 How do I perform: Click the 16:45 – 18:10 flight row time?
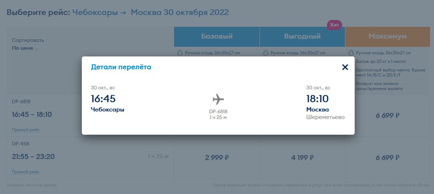pyautogui.click(x=32, y=114)
